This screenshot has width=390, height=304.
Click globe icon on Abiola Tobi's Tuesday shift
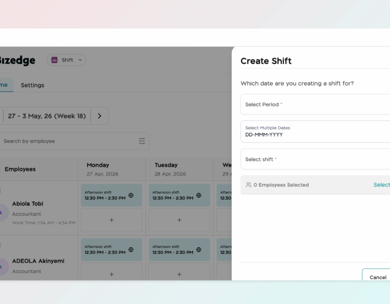click(x=199, y=195)
